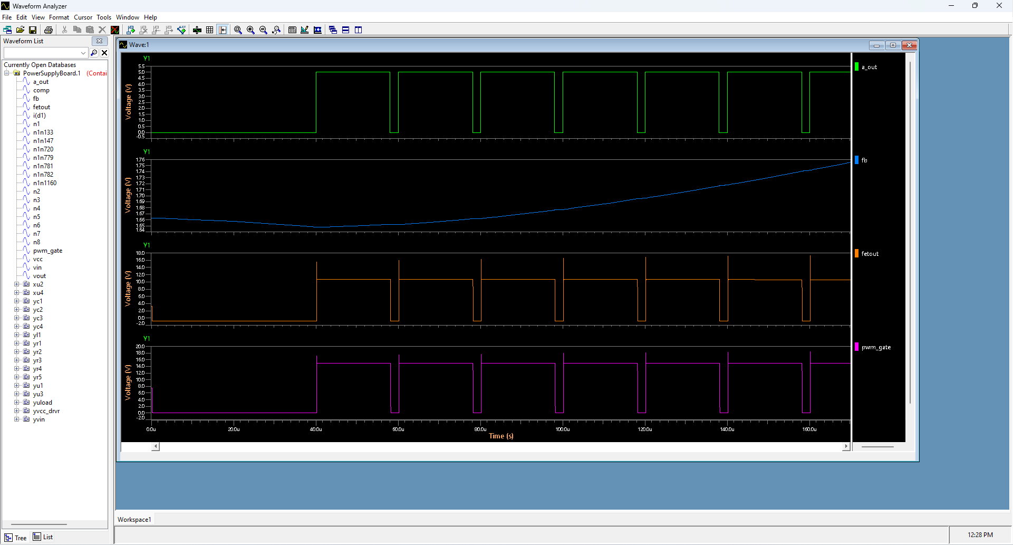Image resolution: width=1013 pixels, height=545 pixels.
Task: Click the blue fb legend swatch
Action: tap(856, 160)
